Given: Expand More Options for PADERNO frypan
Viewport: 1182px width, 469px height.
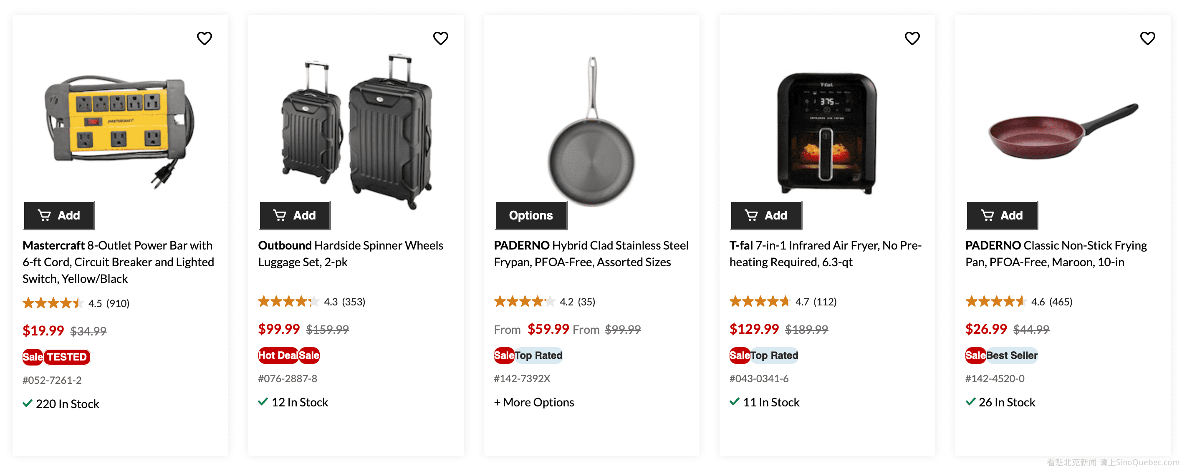Looking at the screenshot, I should (534, 403).
